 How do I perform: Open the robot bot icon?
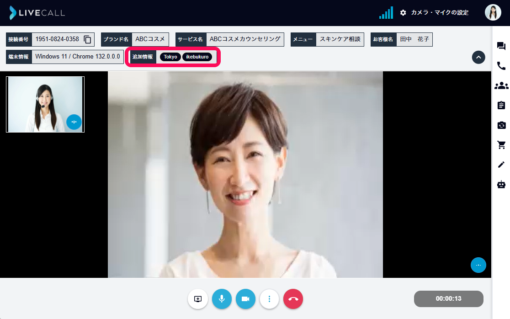point(501,185)
